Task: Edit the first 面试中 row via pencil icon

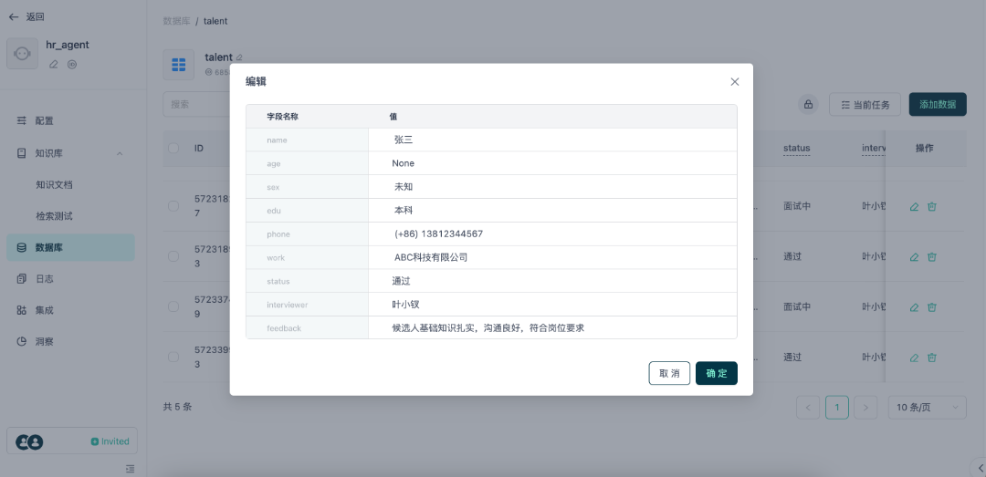Action: 914,206
